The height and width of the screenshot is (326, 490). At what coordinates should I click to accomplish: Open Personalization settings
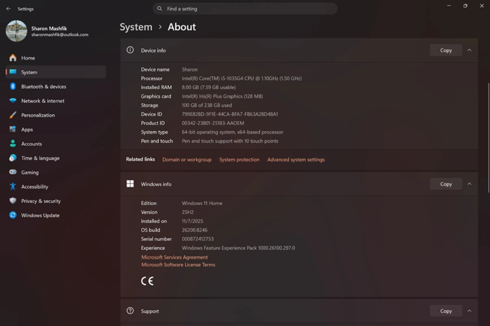click(x=56, y=115)
